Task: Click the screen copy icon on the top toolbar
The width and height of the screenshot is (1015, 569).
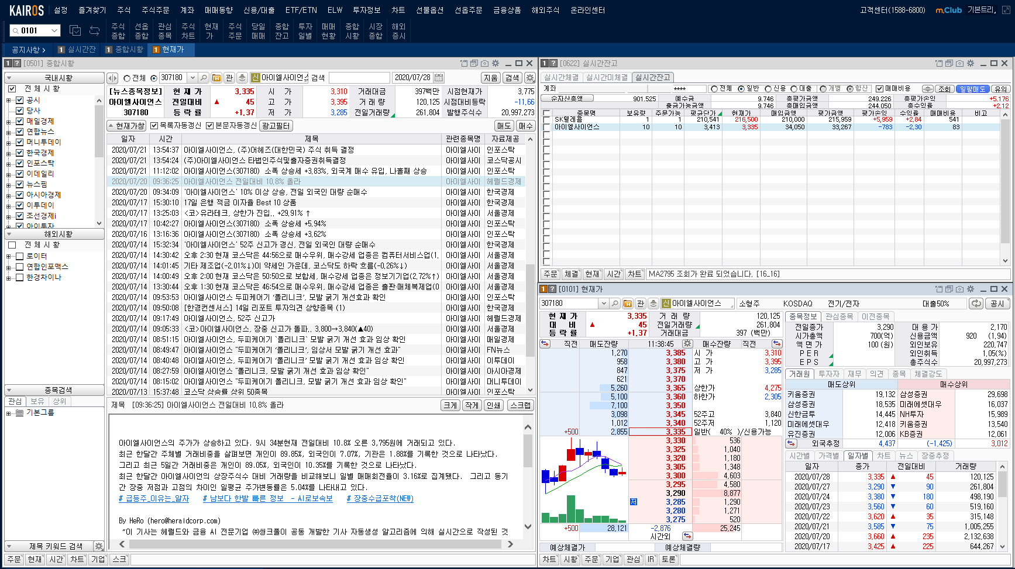Action: [x=75, y=30]
